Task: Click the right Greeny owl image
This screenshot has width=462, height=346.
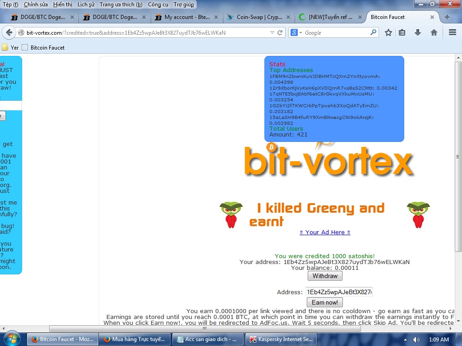Action: [x=418, y=215]
